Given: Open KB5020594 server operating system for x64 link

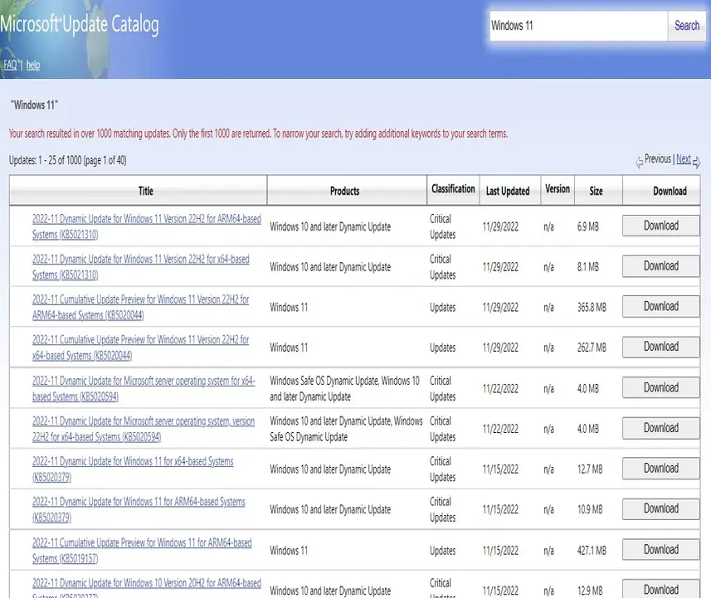Looking at the screenshot, I should (144, 388).
